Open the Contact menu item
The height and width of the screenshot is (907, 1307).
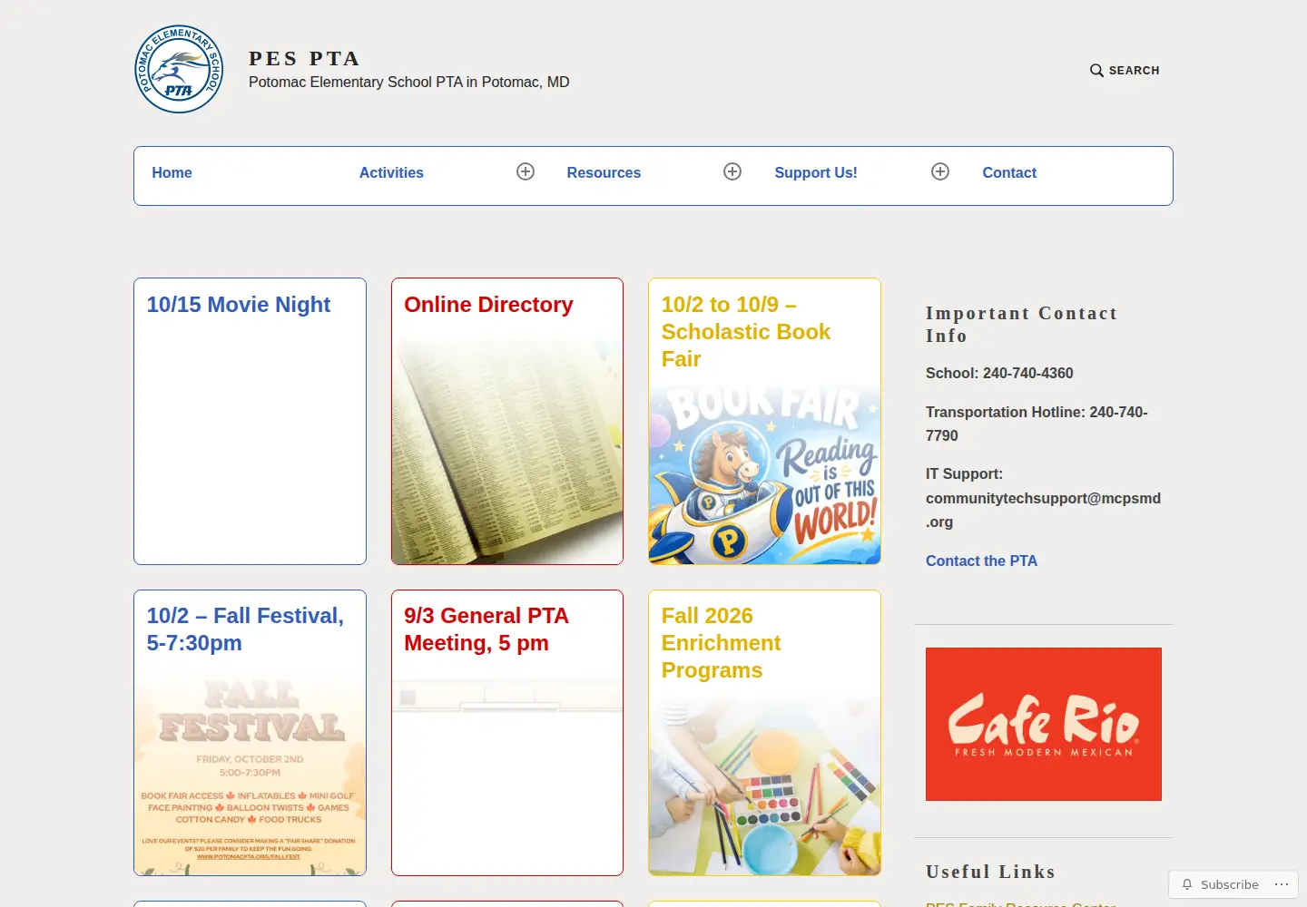pos(1009,172)
